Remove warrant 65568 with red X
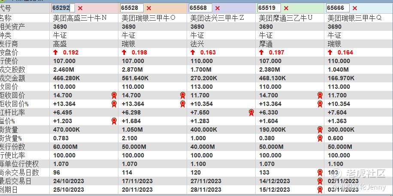Screen dimensions: 393x196 (217, 8)
